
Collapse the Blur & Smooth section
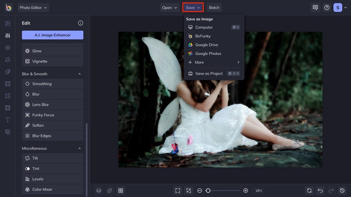80,74
